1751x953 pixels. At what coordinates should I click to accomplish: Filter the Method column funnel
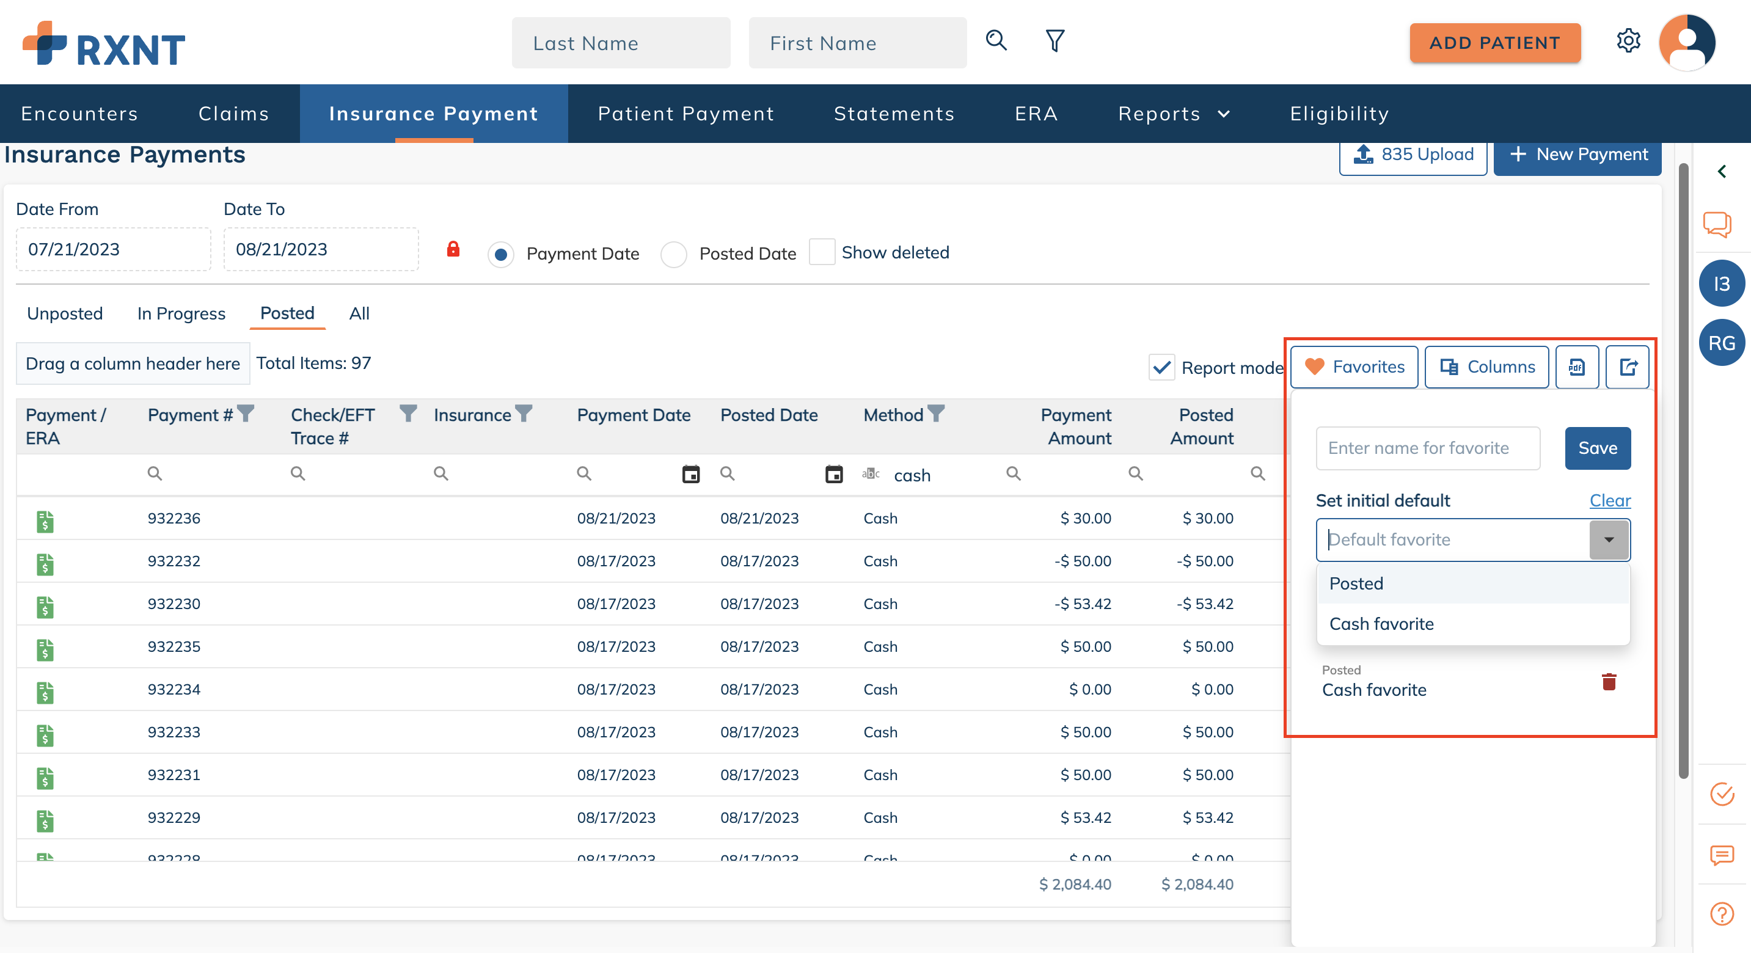[936, 412]
